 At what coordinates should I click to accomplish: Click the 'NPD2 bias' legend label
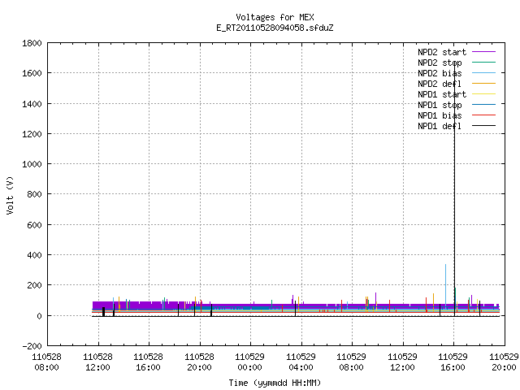point(440,73)
